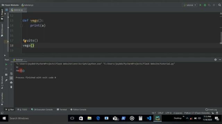Hide the Run tool window
Viewport: 222px width, 124px height.
point(220,60)
